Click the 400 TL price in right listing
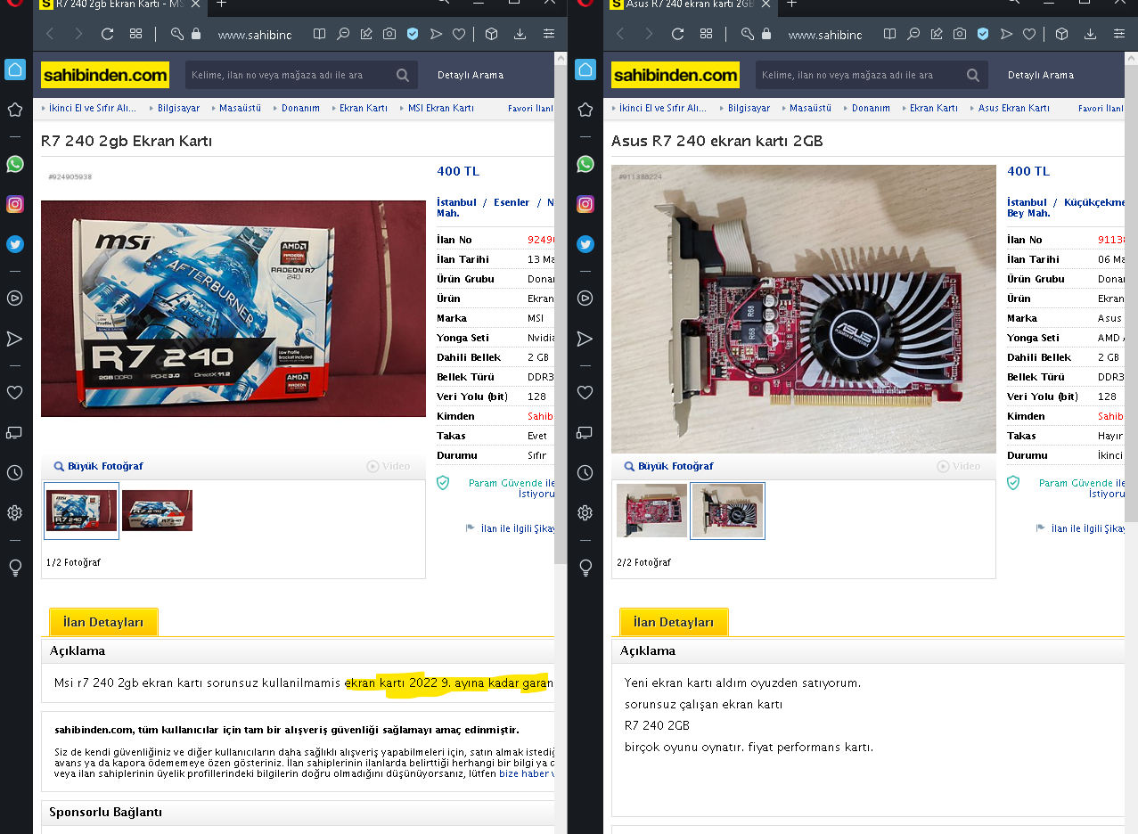1138x834 pixels. 1028,171
